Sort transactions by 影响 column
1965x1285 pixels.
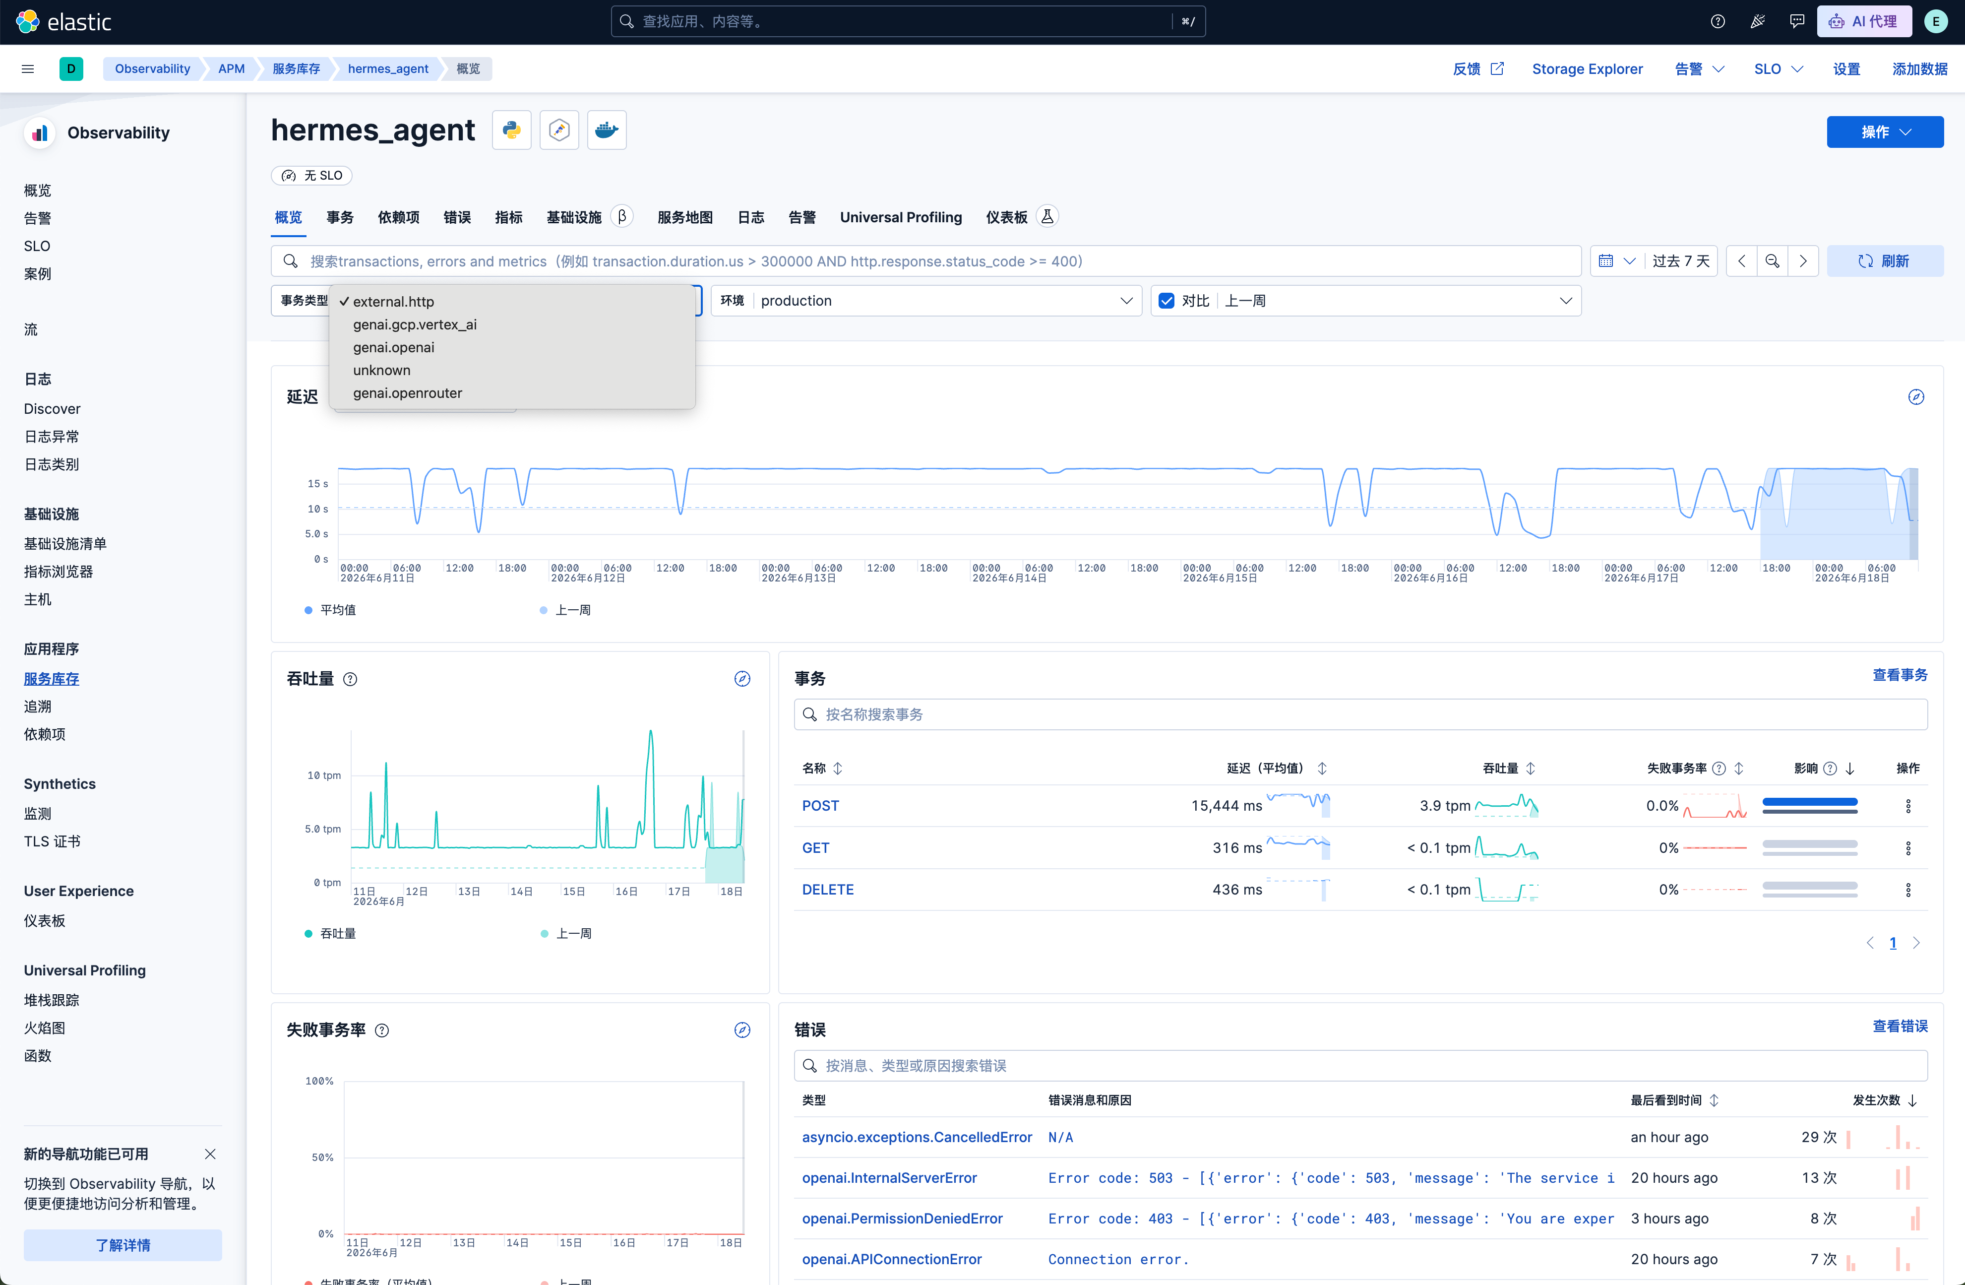pyautogui.click(x=1824, y=768)
